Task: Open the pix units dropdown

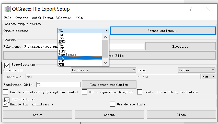Action: click(x=209, y=77)
